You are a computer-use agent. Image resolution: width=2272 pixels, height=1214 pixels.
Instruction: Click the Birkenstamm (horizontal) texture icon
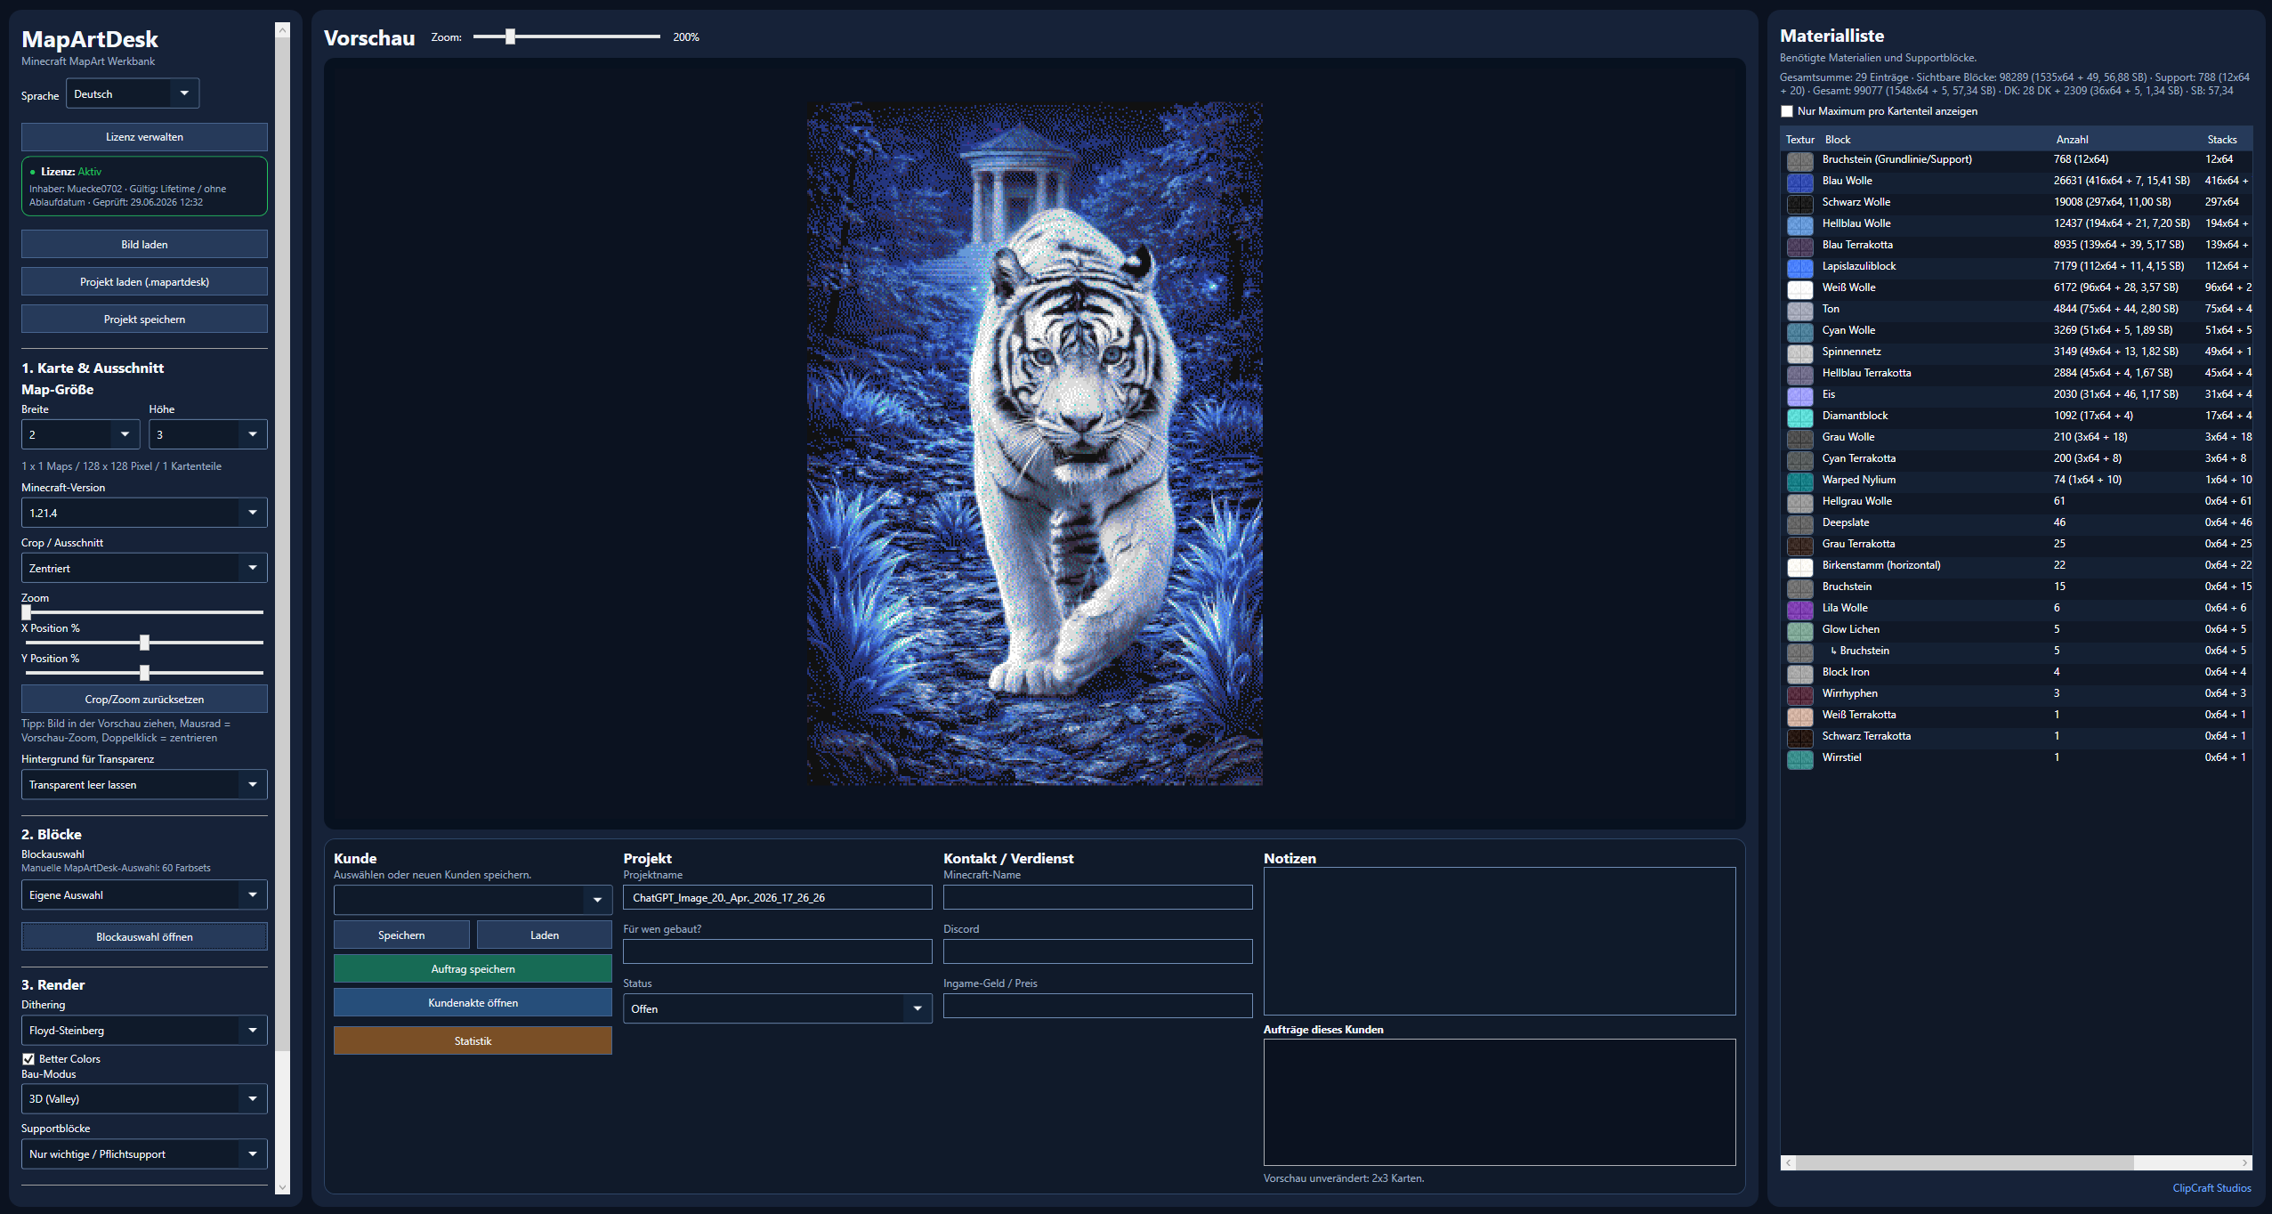[x=1799, y=566]
